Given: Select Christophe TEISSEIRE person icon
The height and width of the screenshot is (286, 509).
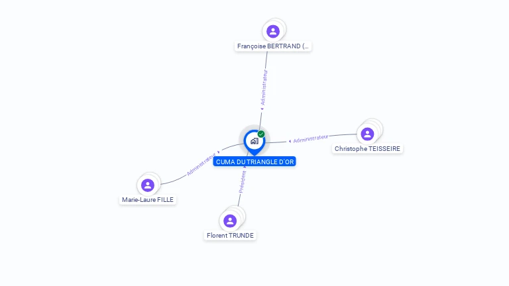Looking at the screenshot, I should click(x=367, y=134).
